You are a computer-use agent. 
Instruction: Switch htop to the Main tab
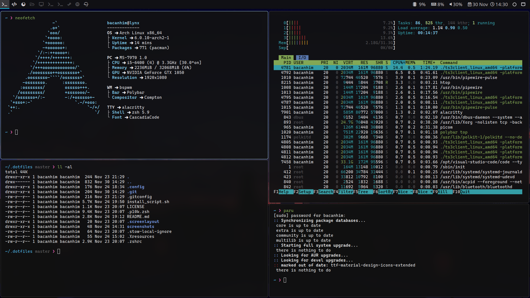point(286,58)
